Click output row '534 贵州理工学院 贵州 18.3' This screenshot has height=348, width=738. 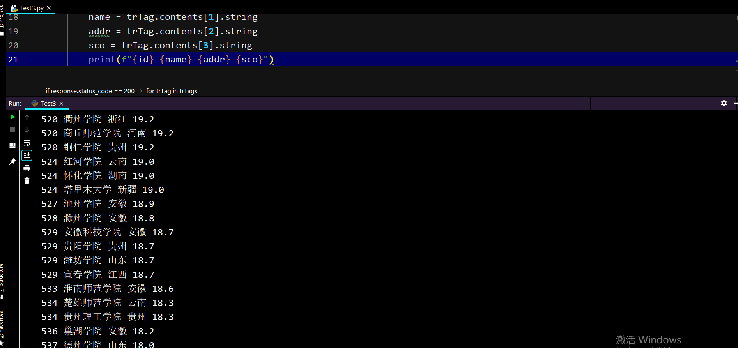(108, 317)
